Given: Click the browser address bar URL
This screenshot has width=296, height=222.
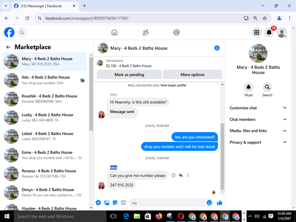Looking at the screenshot, I should click(x=87, y=18).
